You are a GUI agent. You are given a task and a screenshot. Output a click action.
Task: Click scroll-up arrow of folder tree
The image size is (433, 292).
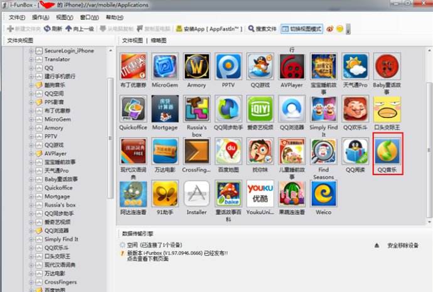pyautogui.click(x=110, y=51)
